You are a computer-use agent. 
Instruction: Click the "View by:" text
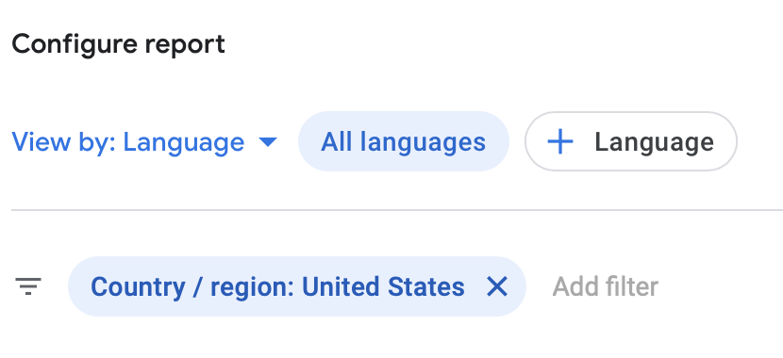click(x=64, y=142)
